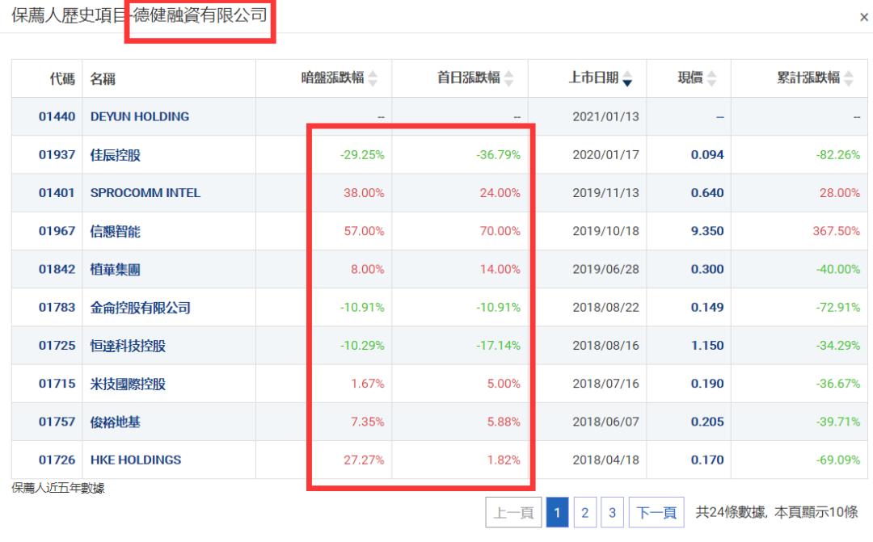Select current price 1.150

(707, 345)
